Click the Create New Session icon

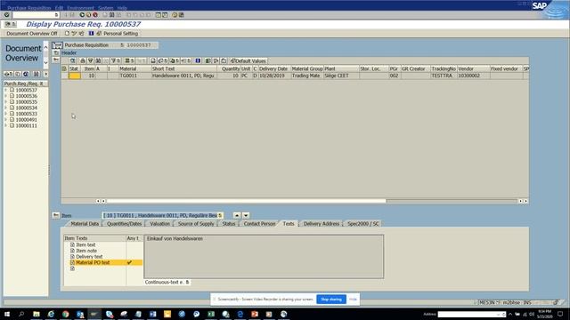click(x=159, y=15)
